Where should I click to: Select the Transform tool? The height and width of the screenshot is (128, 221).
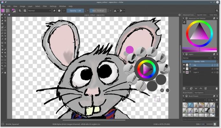coord(2,43)
